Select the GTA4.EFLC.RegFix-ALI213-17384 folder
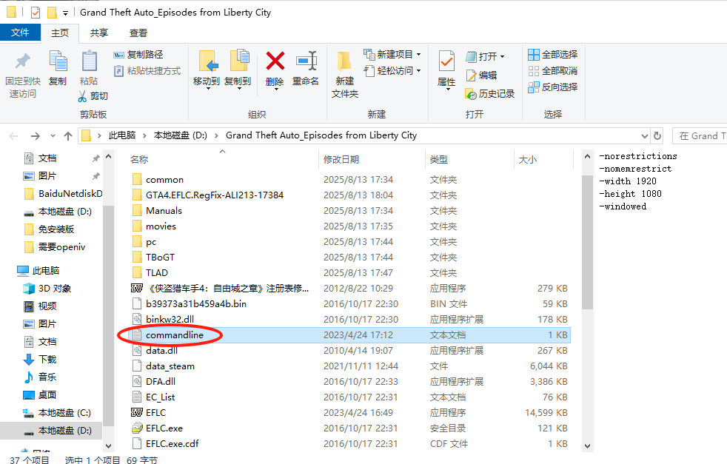This screenshot has width=727, height=464. pyautogui.click(x=215, y=195)
